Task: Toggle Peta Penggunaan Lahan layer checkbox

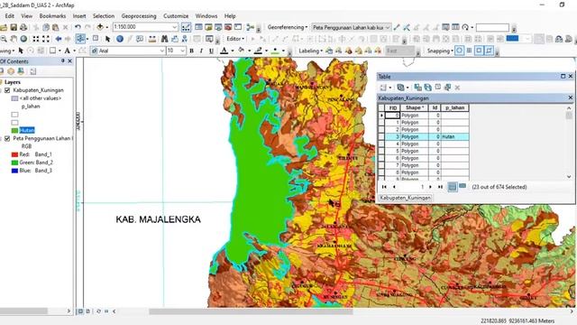Action: pyautogui.click(x=7, y=138)
